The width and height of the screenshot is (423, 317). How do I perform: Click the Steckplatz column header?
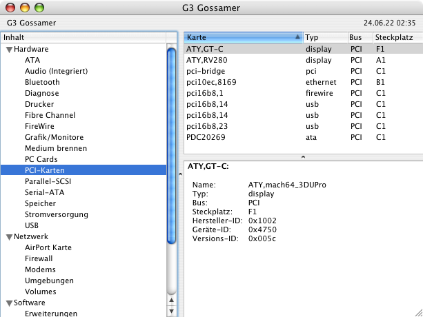[x=398, y=37]
